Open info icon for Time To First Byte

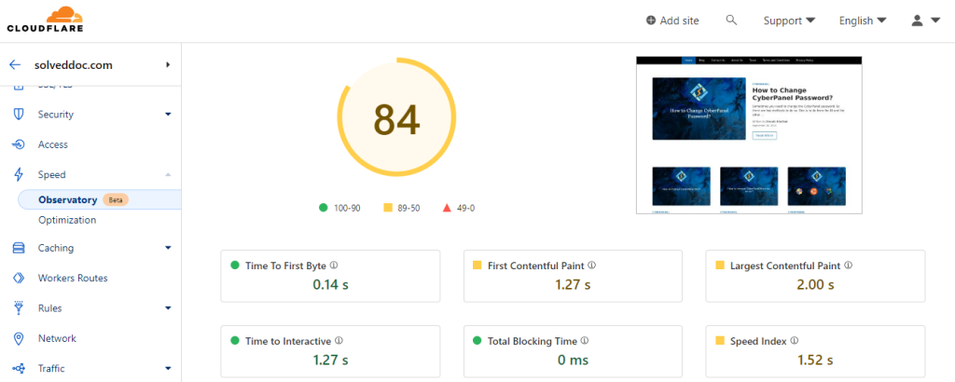(x=334, y=266)
